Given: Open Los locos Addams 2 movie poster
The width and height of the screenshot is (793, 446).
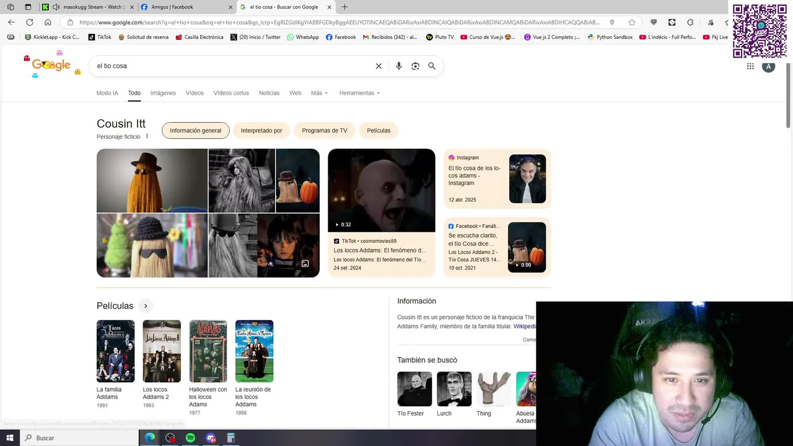Looking at the screenshot, I should [162, 351].
